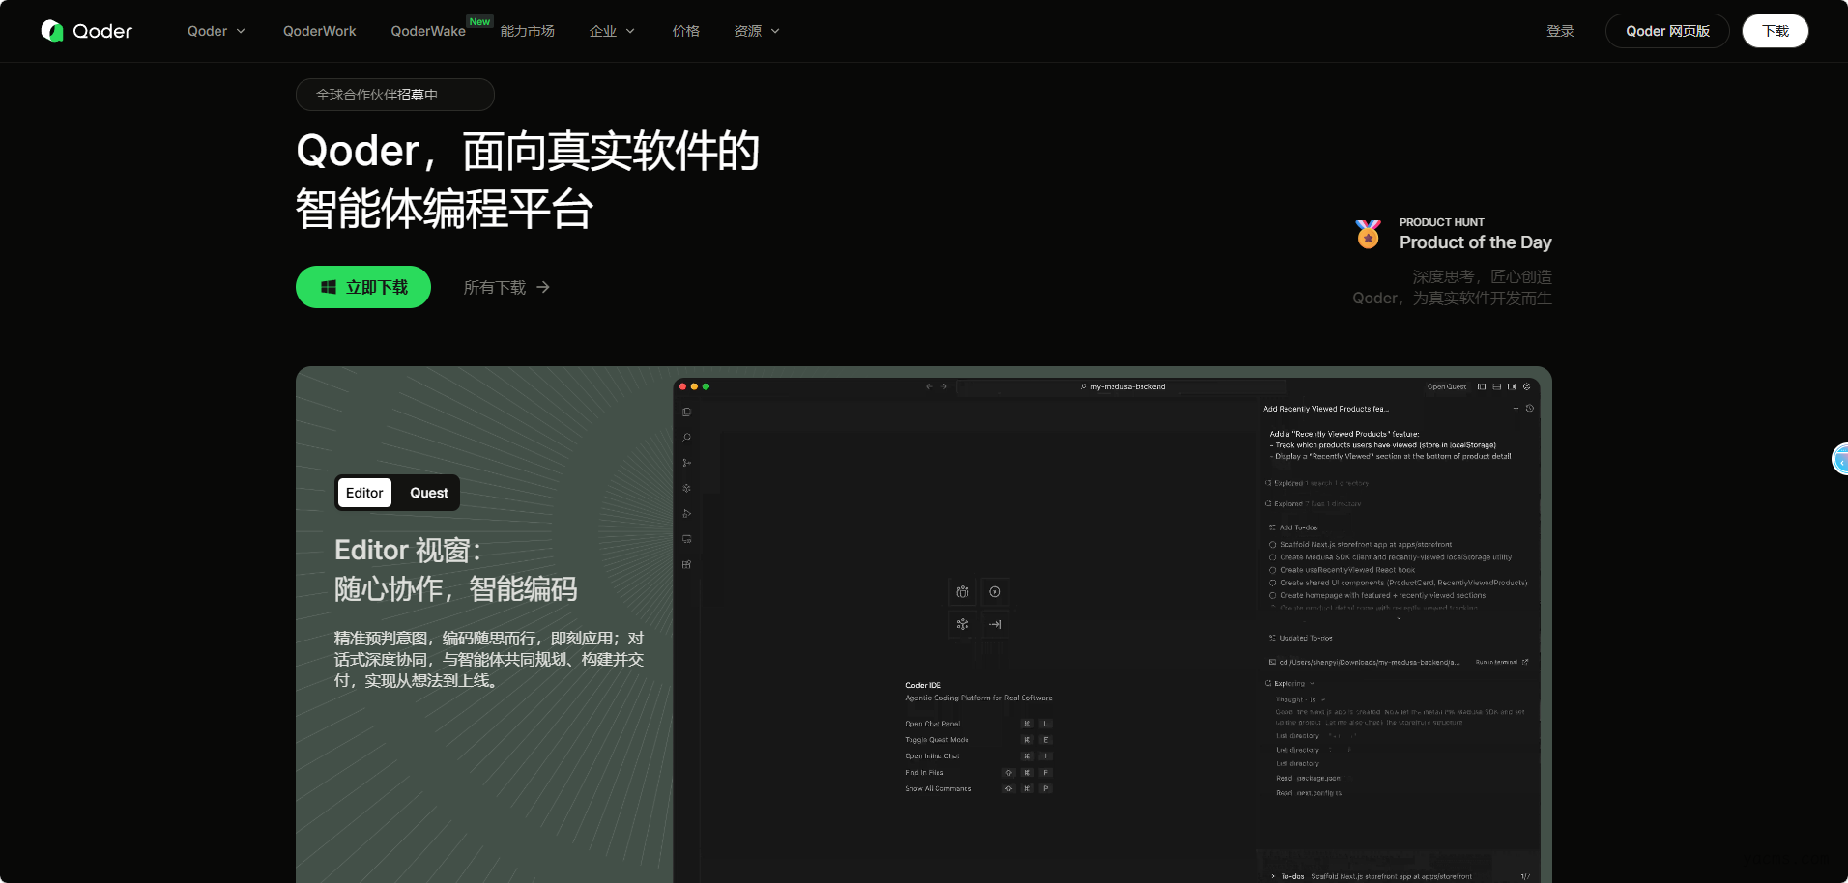Screen dimensions: 1848x883
Task: Toggle primary sidebar layout icon in IDE title bar
Action: tap(1482, 386)
